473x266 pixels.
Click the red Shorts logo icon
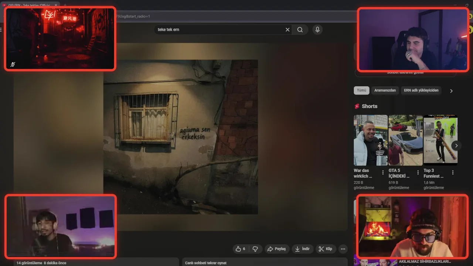[x=357, y=106]
